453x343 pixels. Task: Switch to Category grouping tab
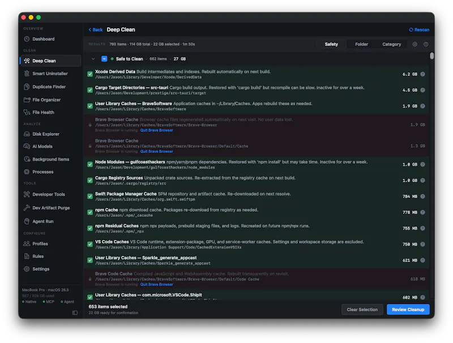click(391, 44)
